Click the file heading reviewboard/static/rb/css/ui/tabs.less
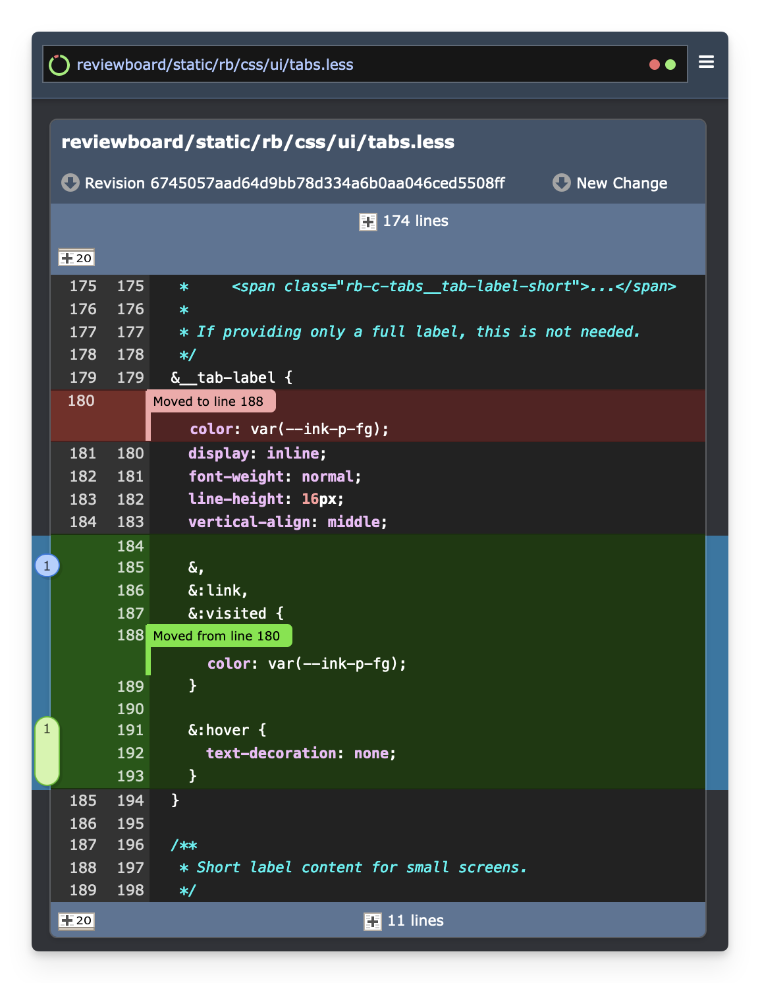Image resolution: width=760 pixels, height=983 pixels. (x=258, y=142)
